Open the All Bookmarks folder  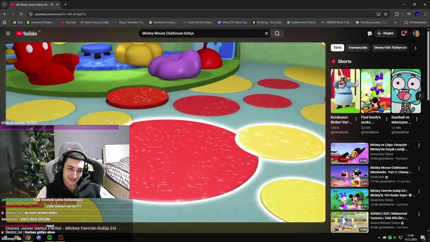pos(416,23)
